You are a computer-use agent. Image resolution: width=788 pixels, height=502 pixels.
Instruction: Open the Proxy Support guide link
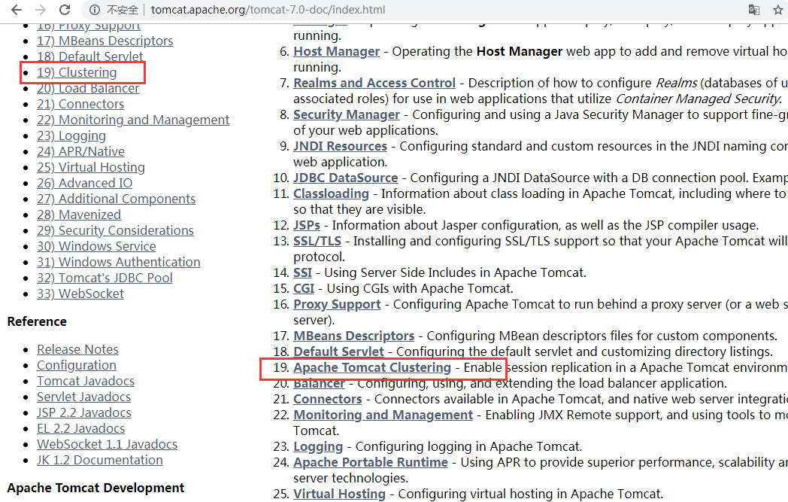(x=337, y=304)
